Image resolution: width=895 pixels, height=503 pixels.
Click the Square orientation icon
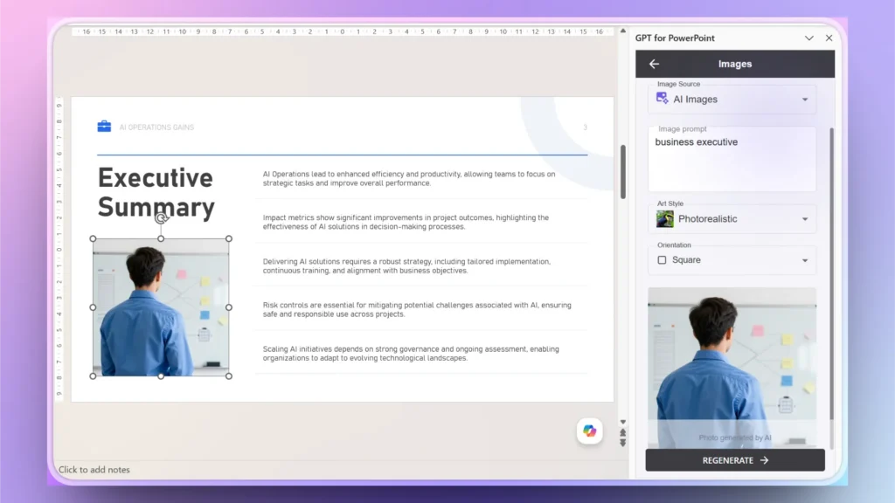pos(662,260)
